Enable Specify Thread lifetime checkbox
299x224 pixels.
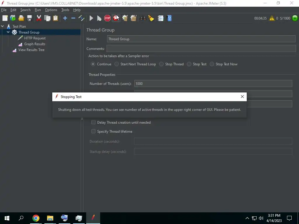coord(93,132)
